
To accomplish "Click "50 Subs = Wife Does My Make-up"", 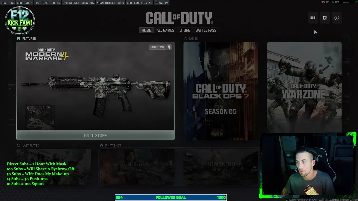I will [x=38, y=174].
